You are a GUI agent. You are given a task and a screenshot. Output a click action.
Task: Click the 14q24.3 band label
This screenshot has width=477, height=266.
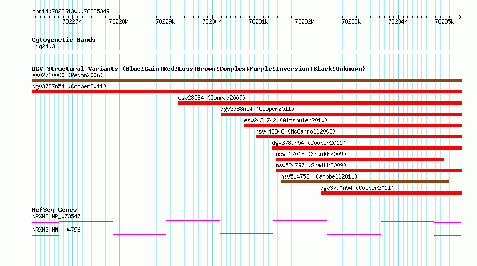tap(43, 47)
